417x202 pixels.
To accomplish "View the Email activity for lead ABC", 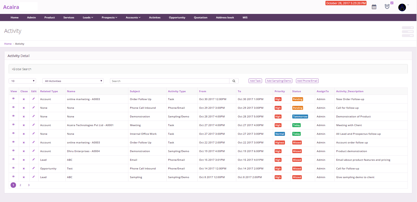I will pyautogui.click(x=13, y=159).
